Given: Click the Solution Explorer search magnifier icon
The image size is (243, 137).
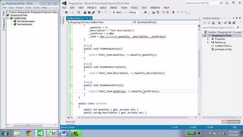Looking at the screenshot, I should 238,27.
